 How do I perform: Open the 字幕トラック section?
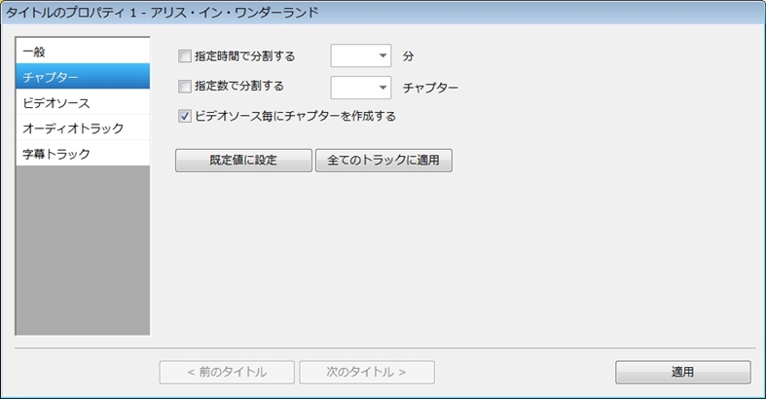(x=83, y=154)
